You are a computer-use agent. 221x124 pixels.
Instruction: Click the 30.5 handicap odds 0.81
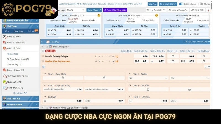[141, 61]
